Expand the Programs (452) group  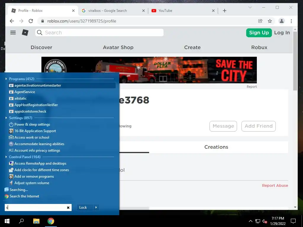(x=6, y=79)
